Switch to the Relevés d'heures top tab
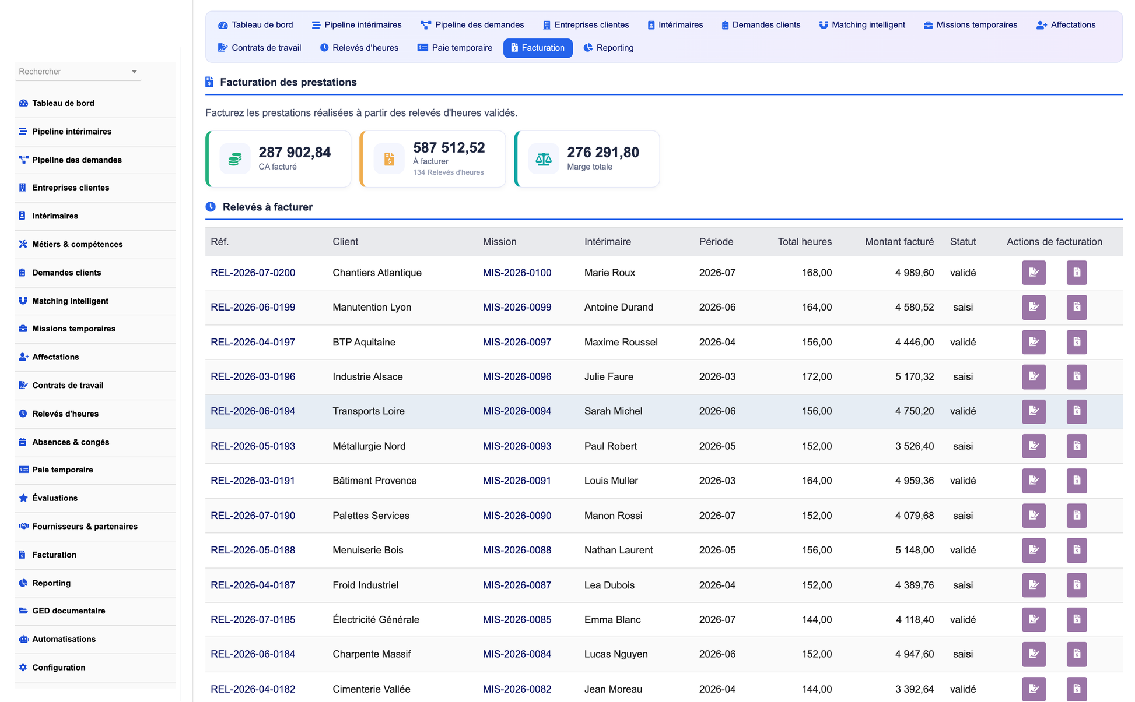Viewport: 1135px width, 702px height. (359, 48)
